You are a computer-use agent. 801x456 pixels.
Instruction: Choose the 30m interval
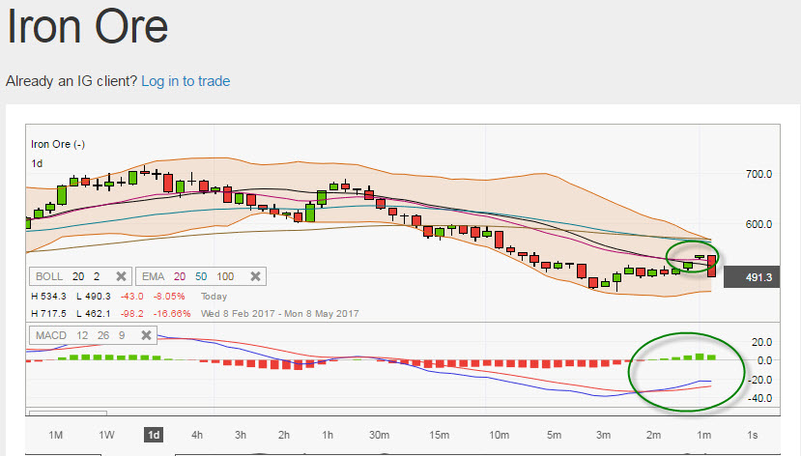(379, 435)
